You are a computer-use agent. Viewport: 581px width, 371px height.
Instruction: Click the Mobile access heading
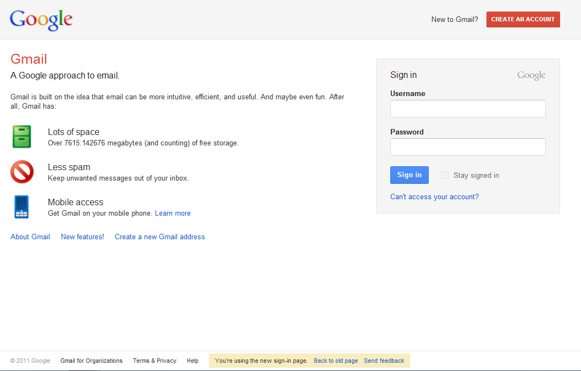[x=76, y=203]
